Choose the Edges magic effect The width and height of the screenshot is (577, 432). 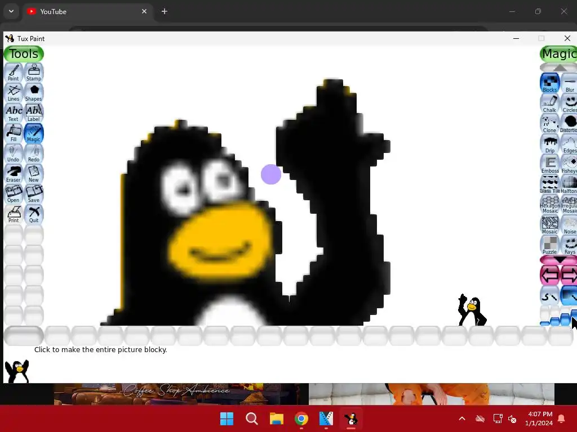[x=569, y=143]
